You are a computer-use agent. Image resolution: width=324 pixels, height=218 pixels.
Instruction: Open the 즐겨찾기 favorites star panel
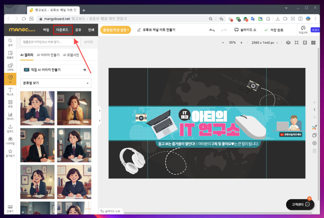[x=10, y=153]
